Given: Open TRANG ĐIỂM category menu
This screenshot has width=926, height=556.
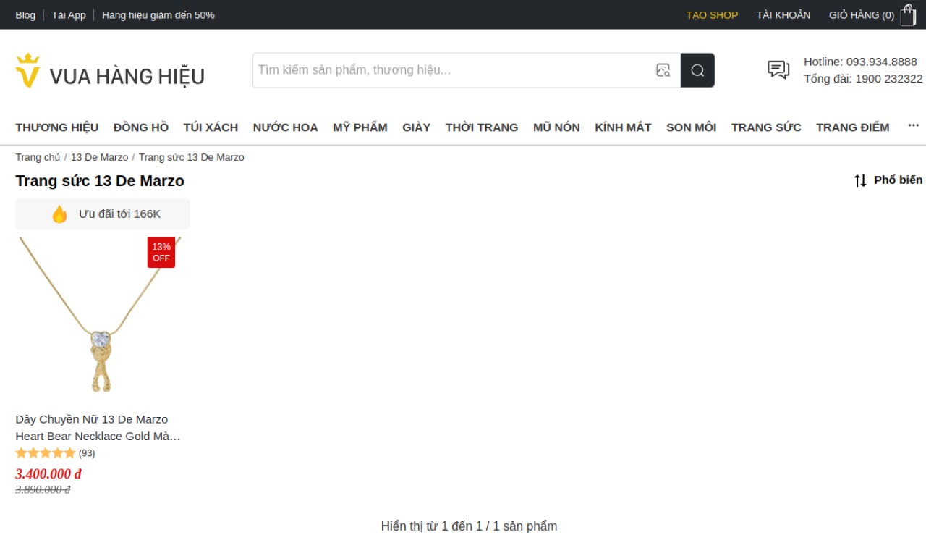Looking at the screenshot, I should pos(853,127).
